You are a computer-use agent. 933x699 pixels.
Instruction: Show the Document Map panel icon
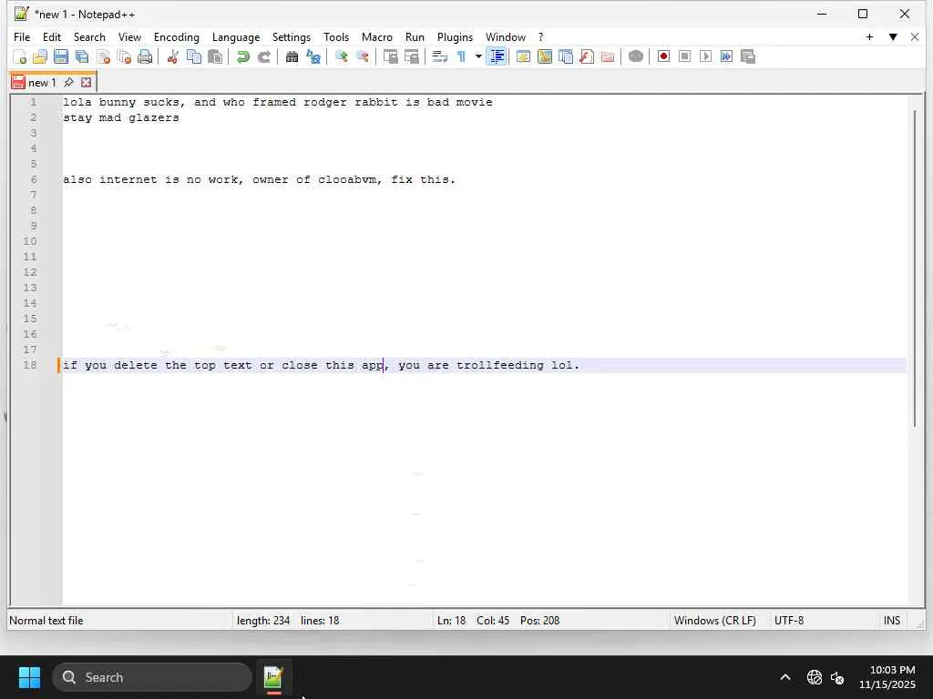click(x=545, y=56)
